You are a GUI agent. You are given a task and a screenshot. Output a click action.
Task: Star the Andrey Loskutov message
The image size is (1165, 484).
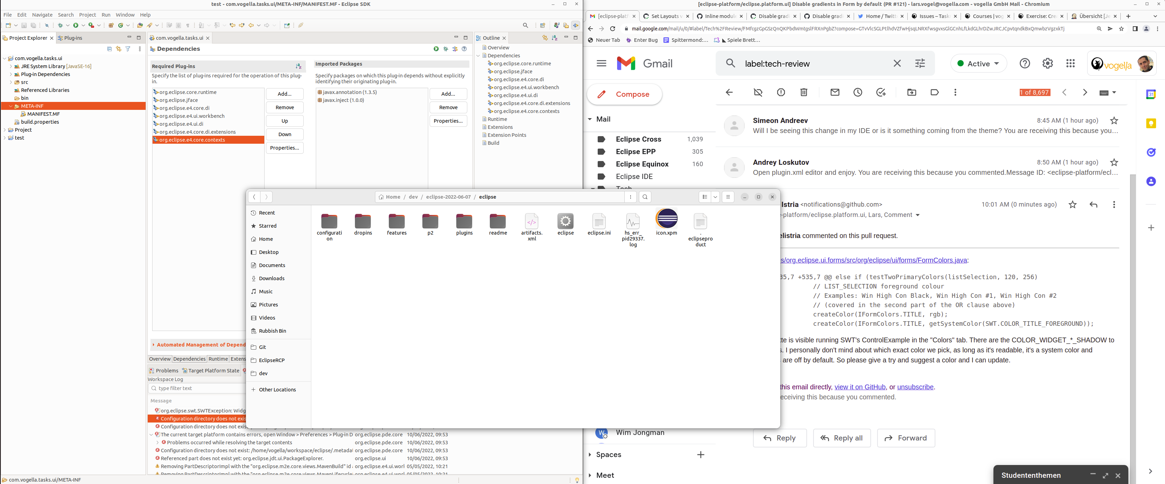1114,162
